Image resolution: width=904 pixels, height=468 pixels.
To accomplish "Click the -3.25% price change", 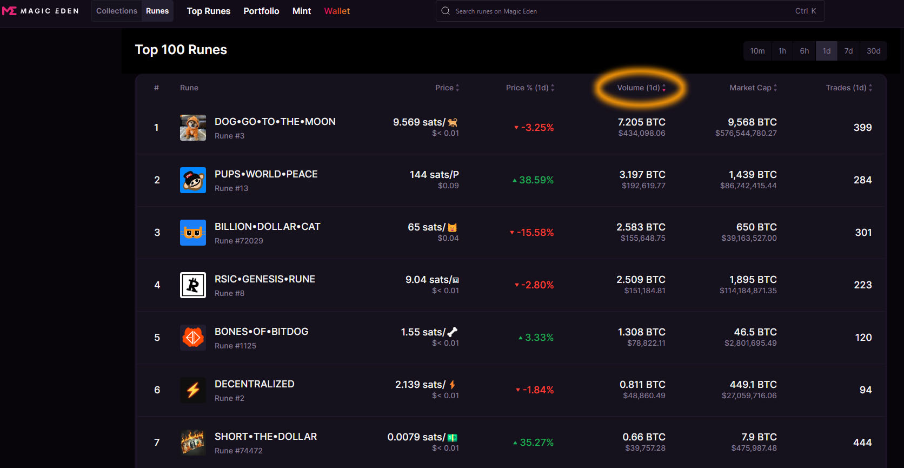I will coord(534,128).
